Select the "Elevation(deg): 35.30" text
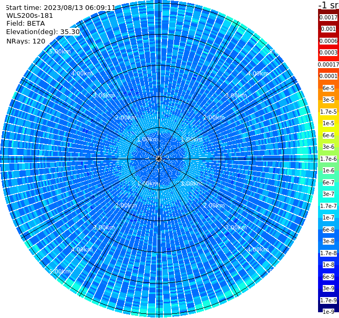 pyautogui.click(x=43, y=32)
